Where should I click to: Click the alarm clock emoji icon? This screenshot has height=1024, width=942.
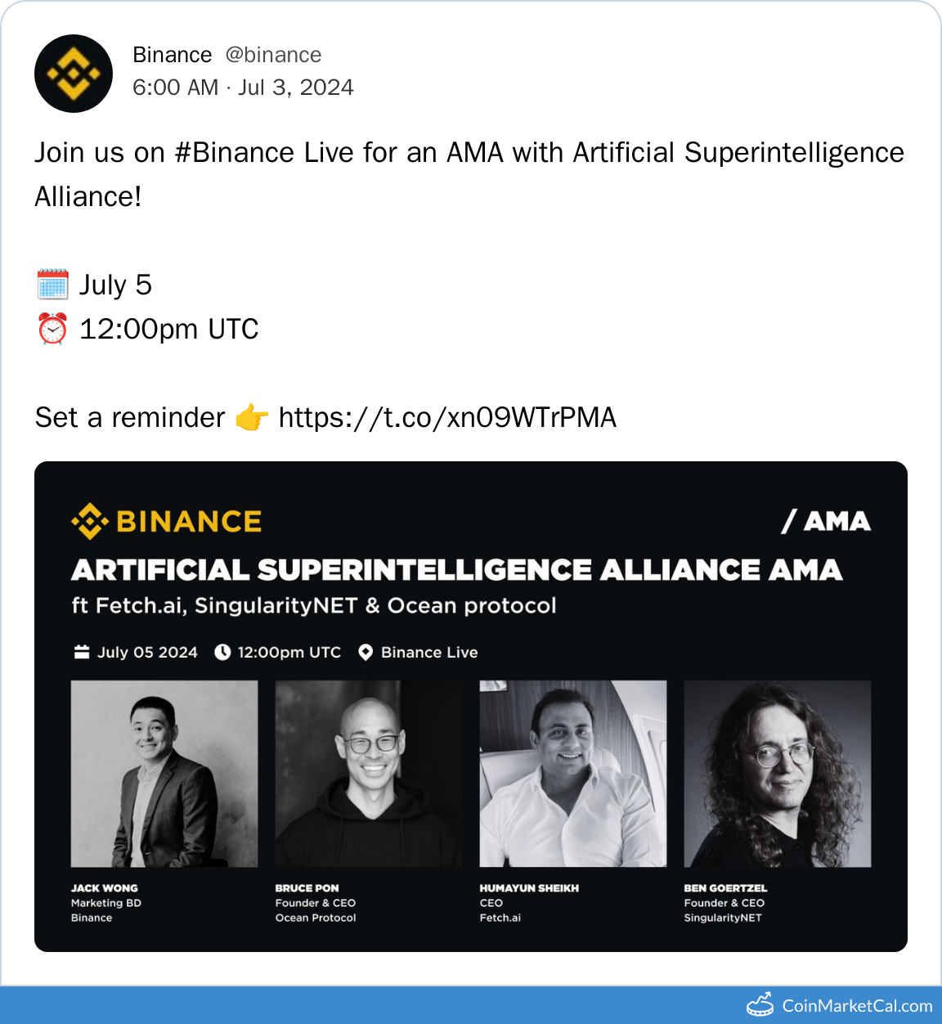tap(52, 329)
